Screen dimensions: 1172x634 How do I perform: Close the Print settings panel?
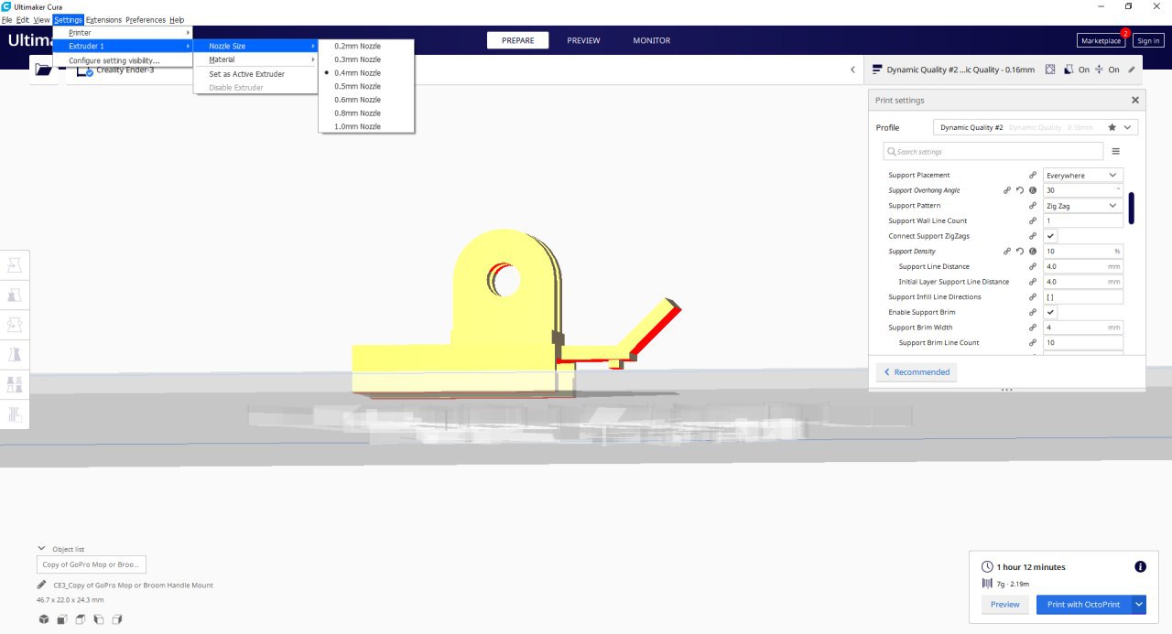(1135, 101)
